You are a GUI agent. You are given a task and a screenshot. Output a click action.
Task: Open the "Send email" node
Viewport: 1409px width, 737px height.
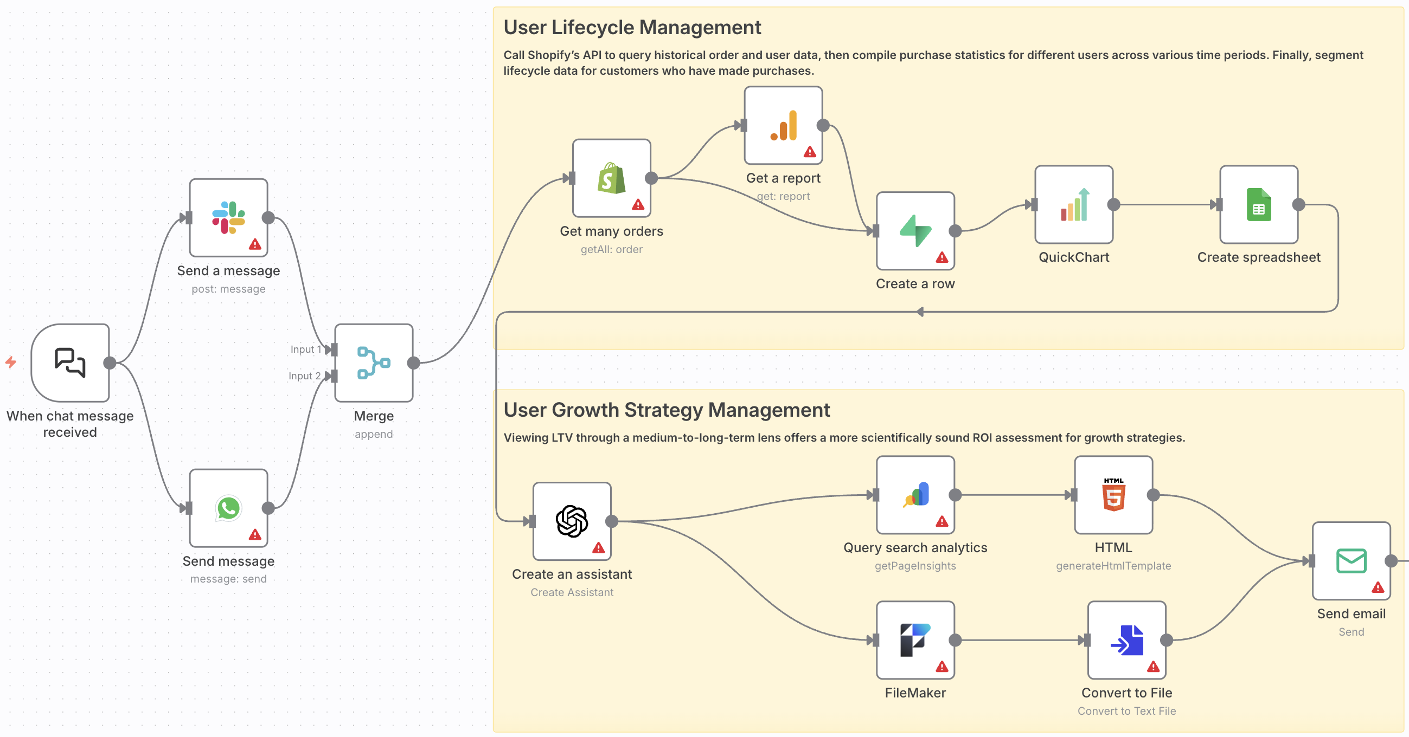click(x=1351, y=560)
